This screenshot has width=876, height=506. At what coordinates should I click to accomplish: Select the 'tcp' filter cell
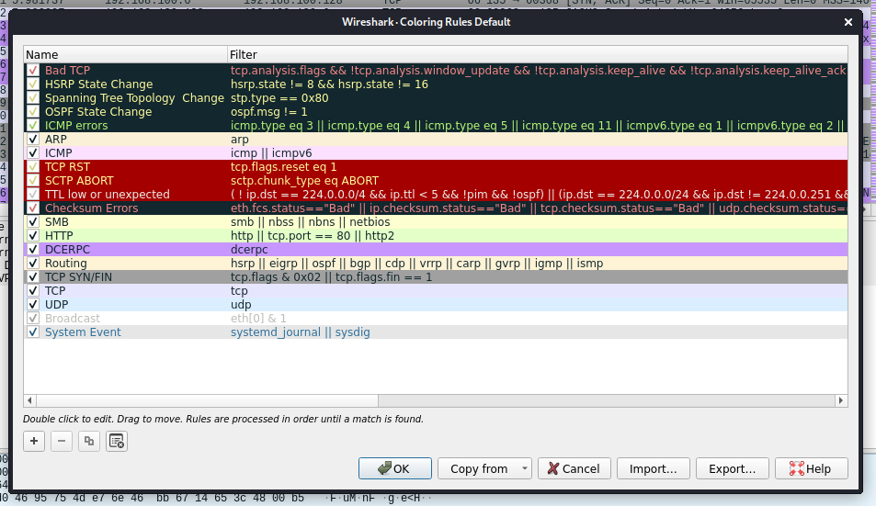click(x=239, y=291)
